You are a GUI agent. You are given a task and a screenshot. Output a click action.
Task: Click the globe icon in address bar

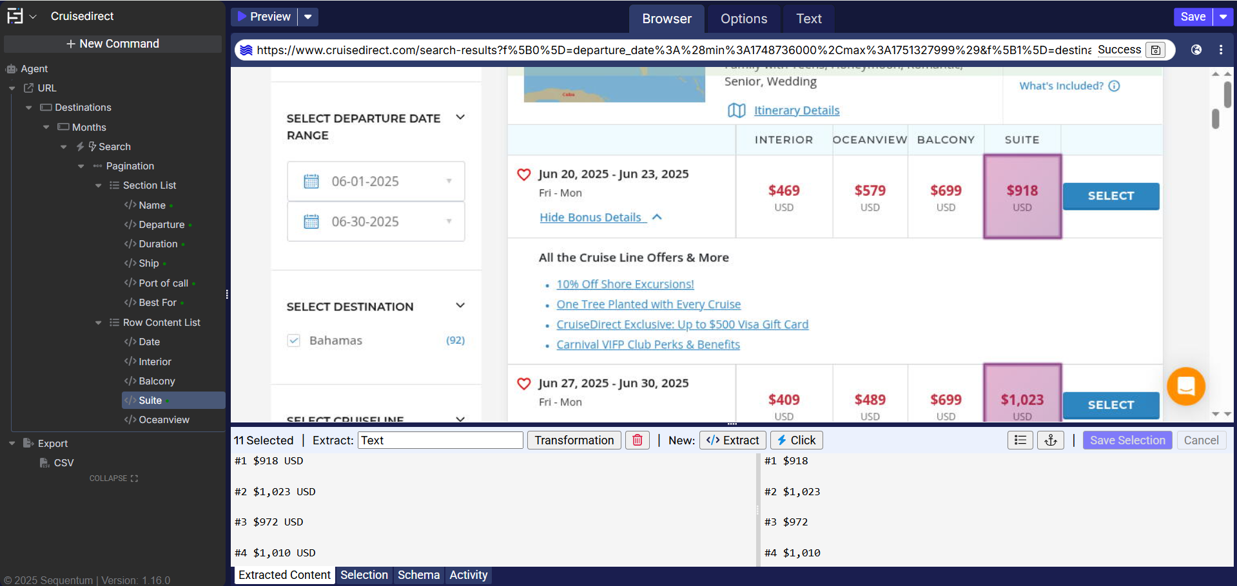point(1196,50)
